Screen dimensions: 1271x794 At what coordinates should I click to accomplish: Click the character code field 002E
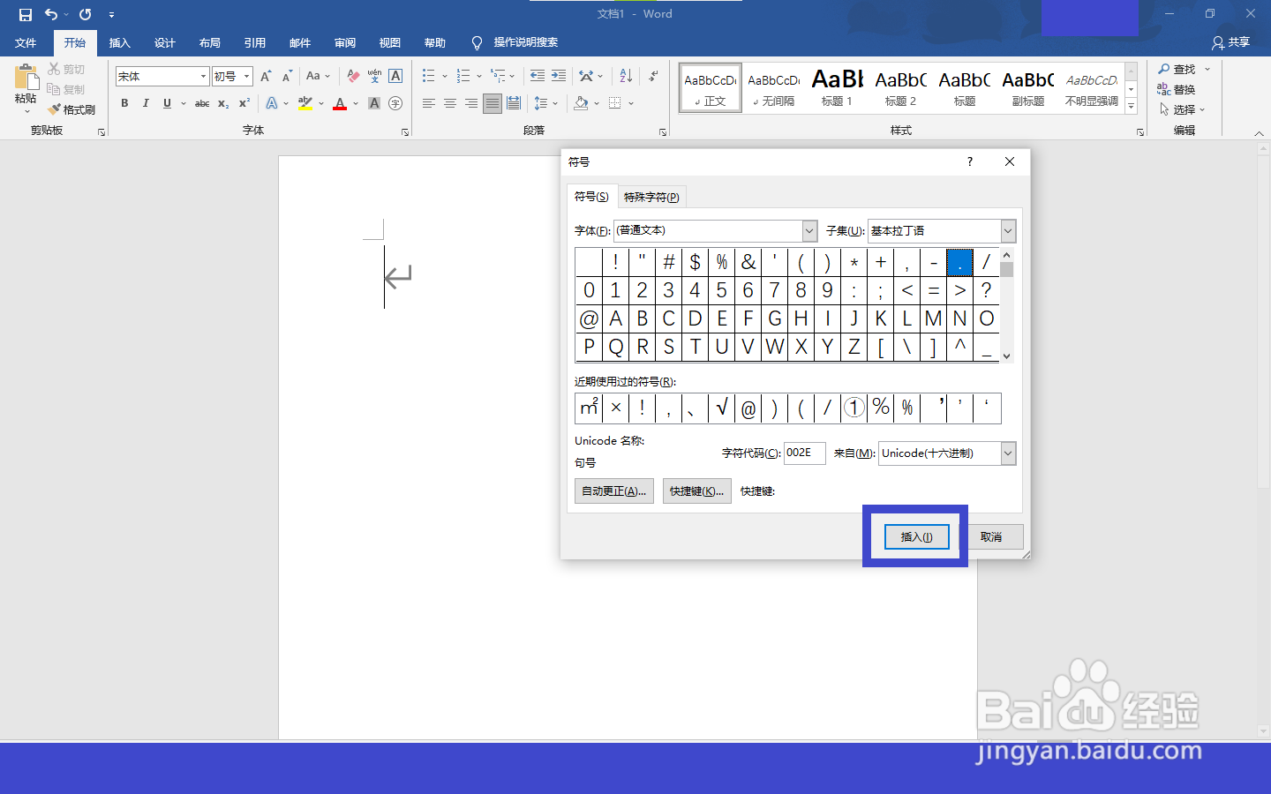click(x=804, y=453)
